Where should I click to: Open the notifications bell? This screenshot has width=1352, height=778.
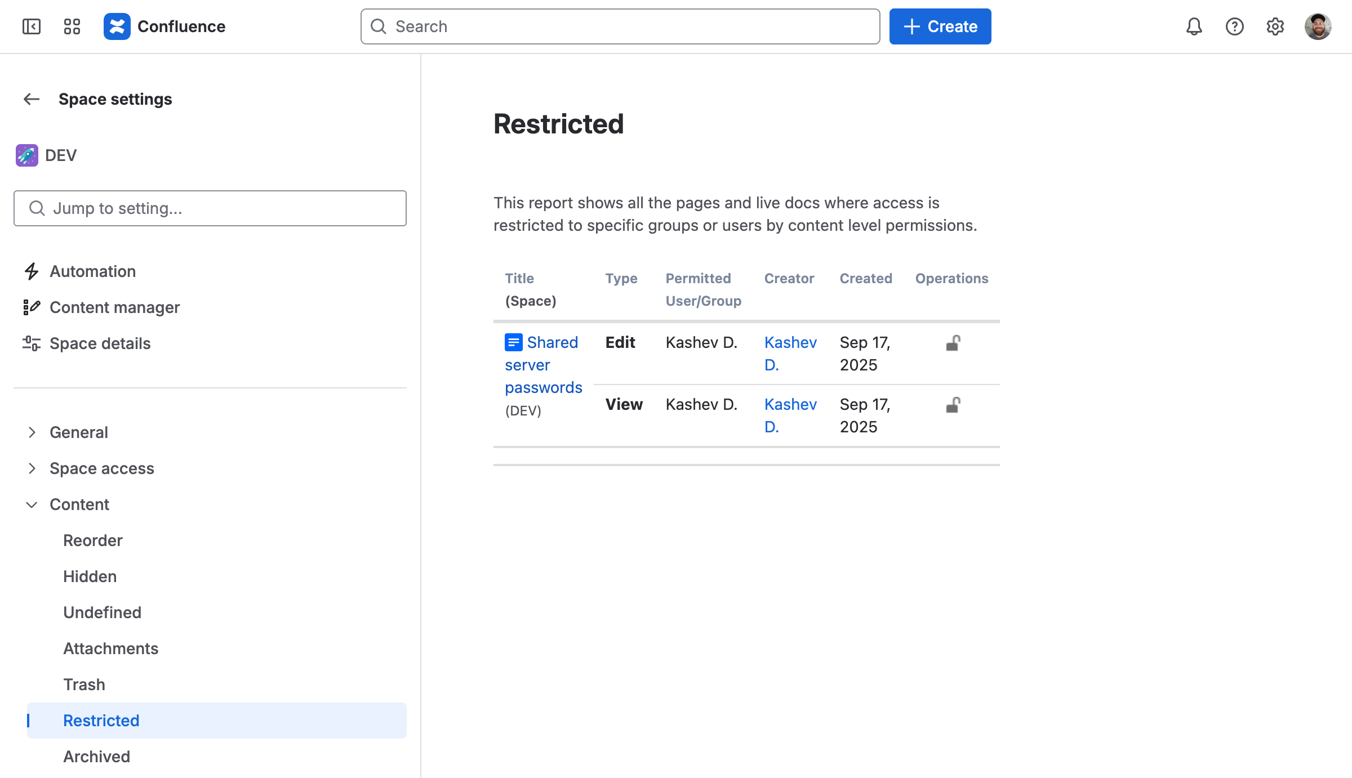point(1194,26)
